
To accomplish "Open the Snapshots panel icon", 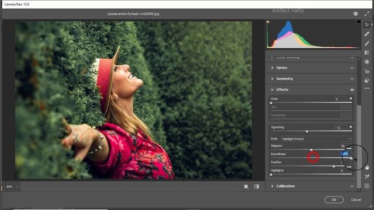I will [x=367, y=80].
